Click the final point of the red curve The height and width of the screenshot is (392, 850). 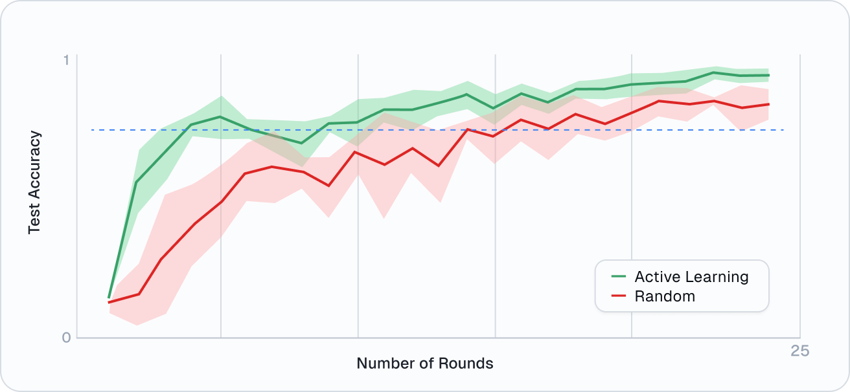[768, 104]
